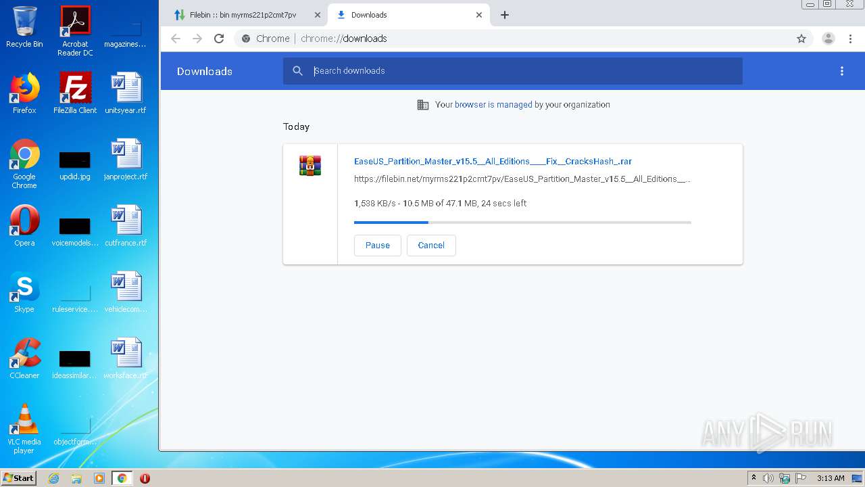Click the 'Today' date heading
This screenshot has width=865, height=487.
(296, 126)
